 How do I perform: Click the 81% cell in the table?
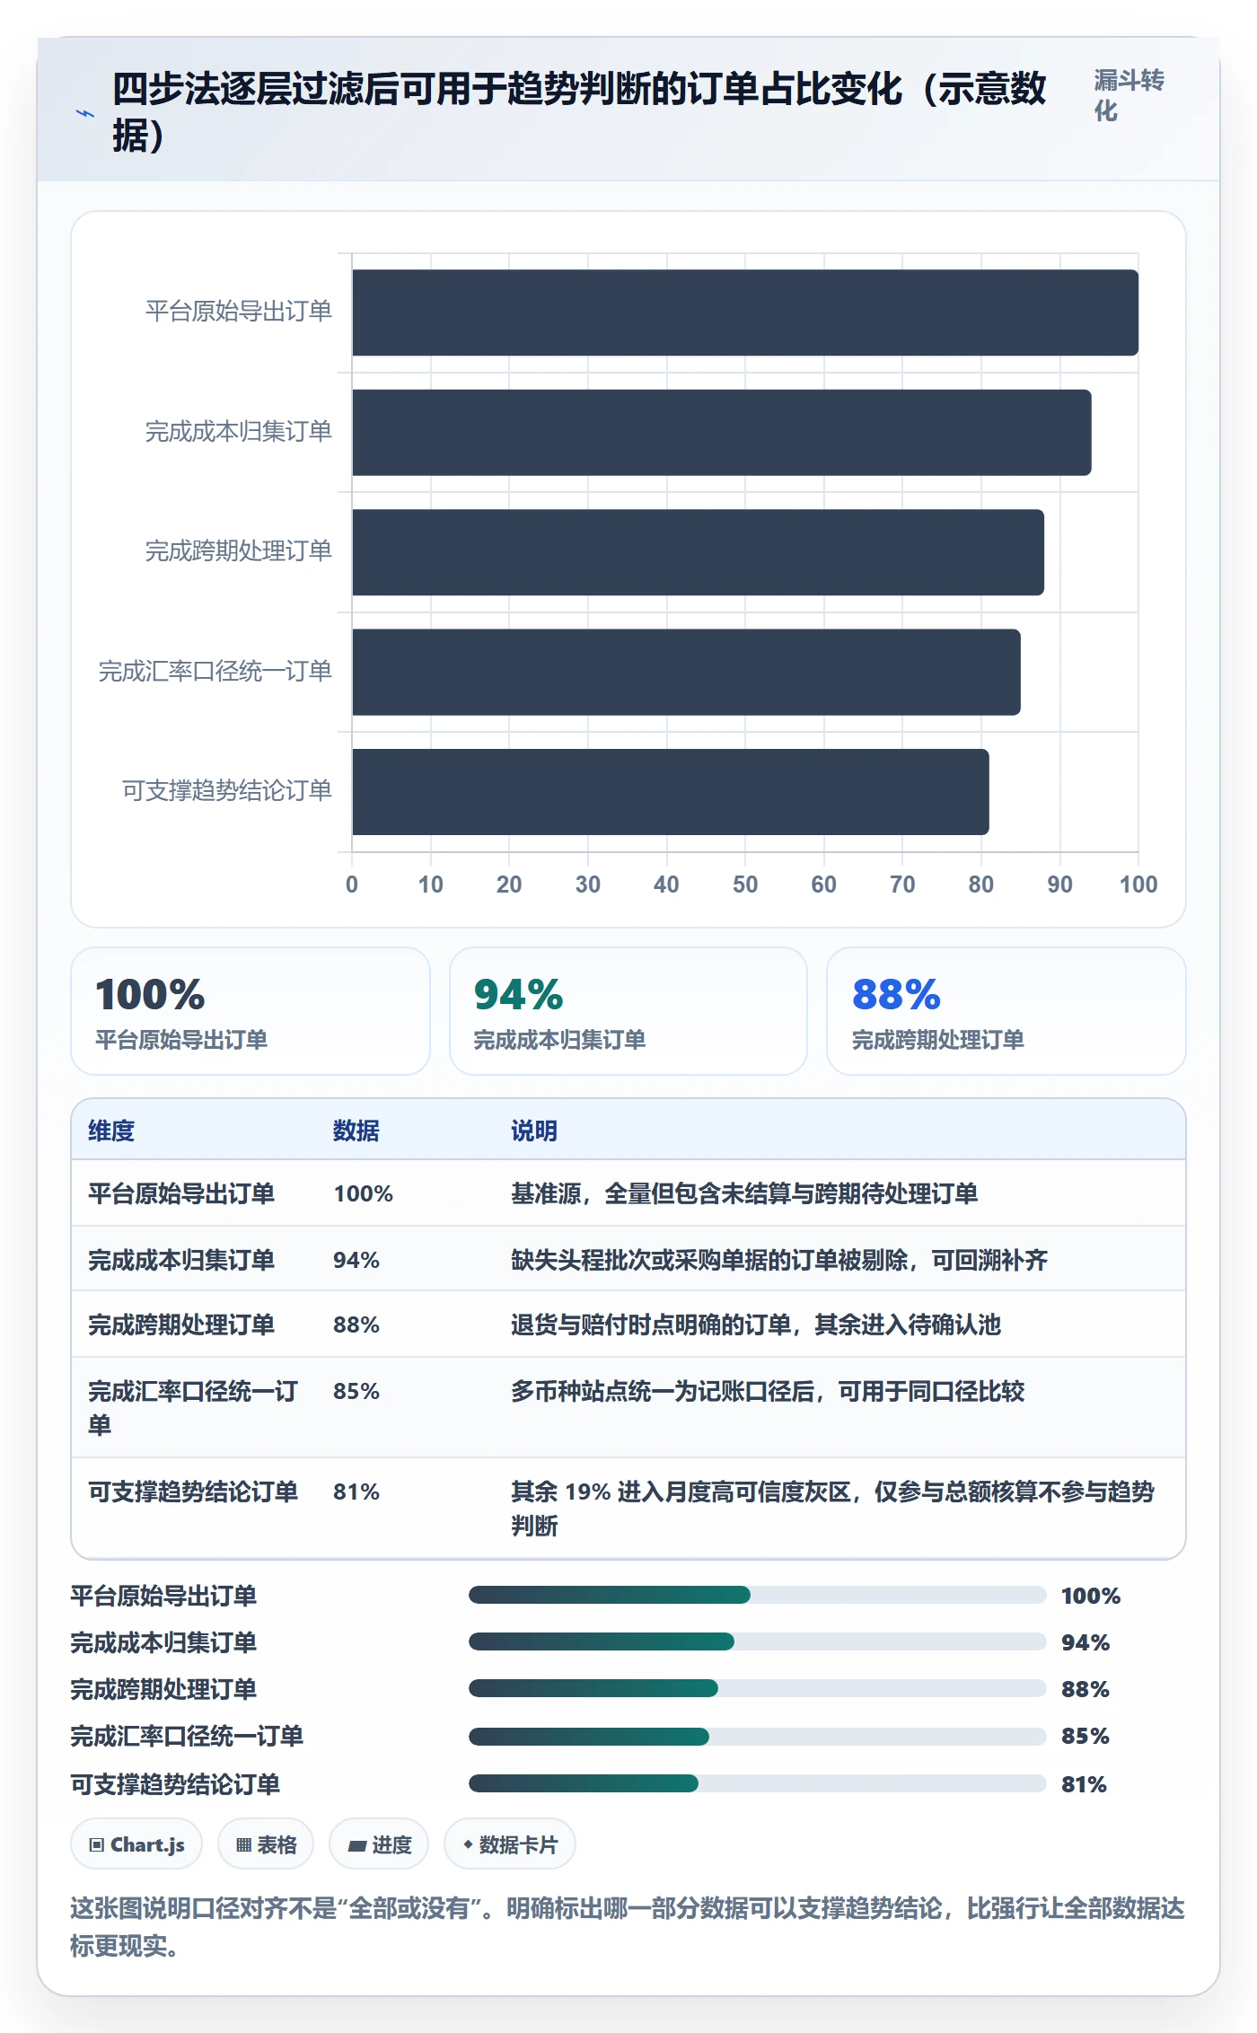click(356, 1492)
